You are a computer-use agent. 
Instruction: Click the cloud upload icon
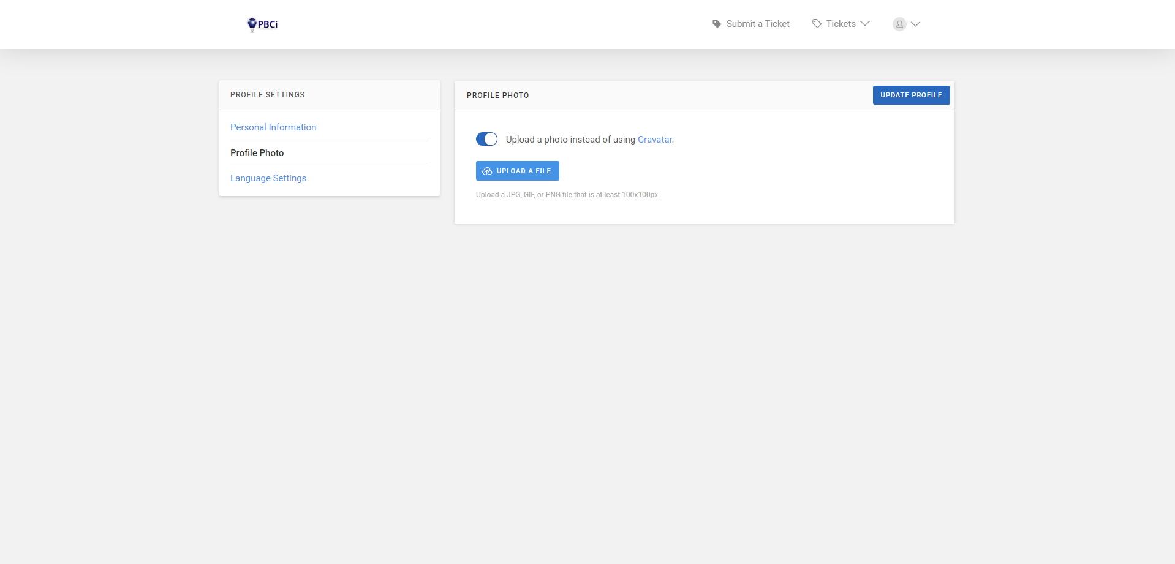tap(488, 171)
